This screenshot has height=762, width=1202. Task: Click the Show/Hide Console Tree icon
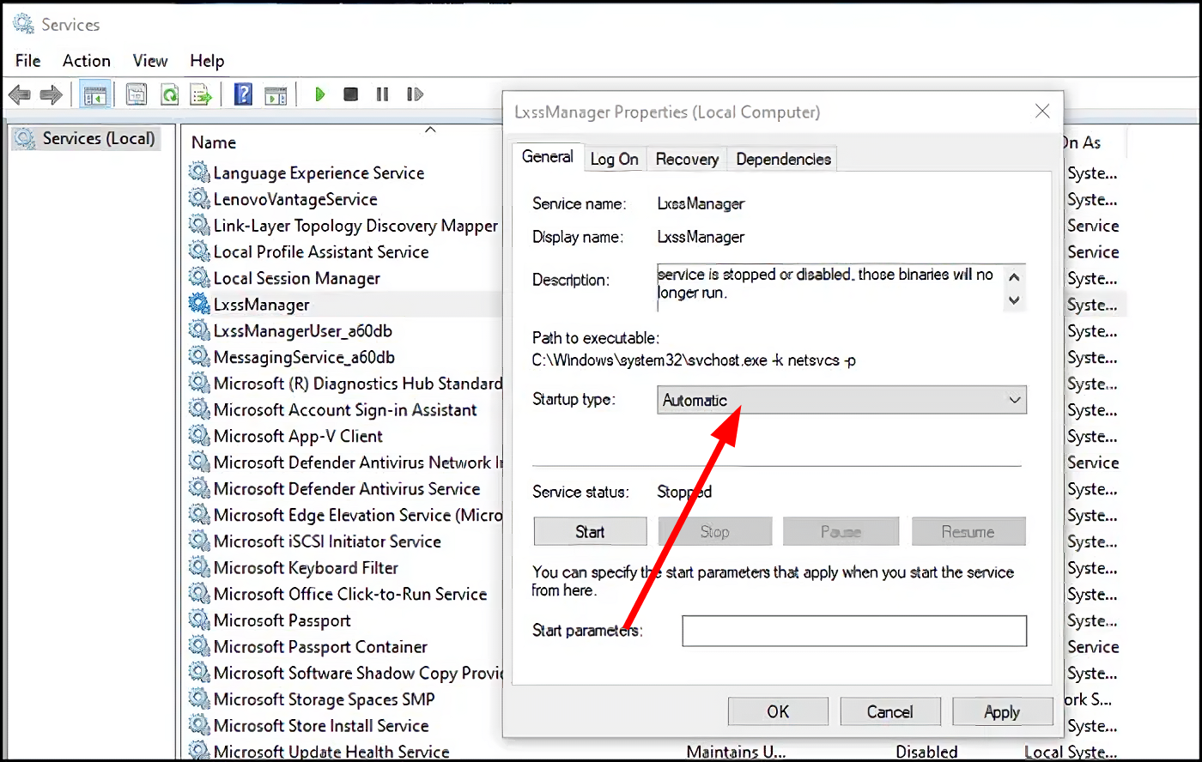point(94,94)
